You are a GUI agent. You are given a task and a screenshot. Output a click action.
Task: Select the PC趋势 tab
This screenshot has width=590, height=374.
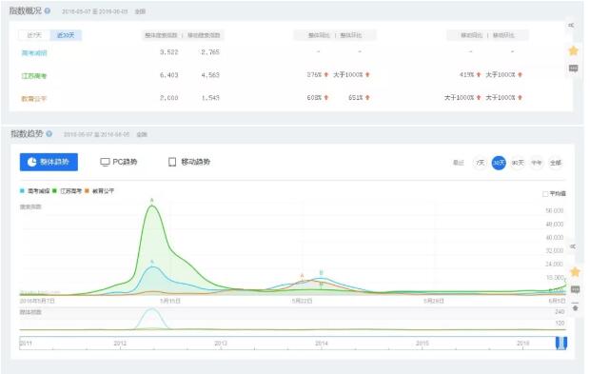click(x=119, y=162)
